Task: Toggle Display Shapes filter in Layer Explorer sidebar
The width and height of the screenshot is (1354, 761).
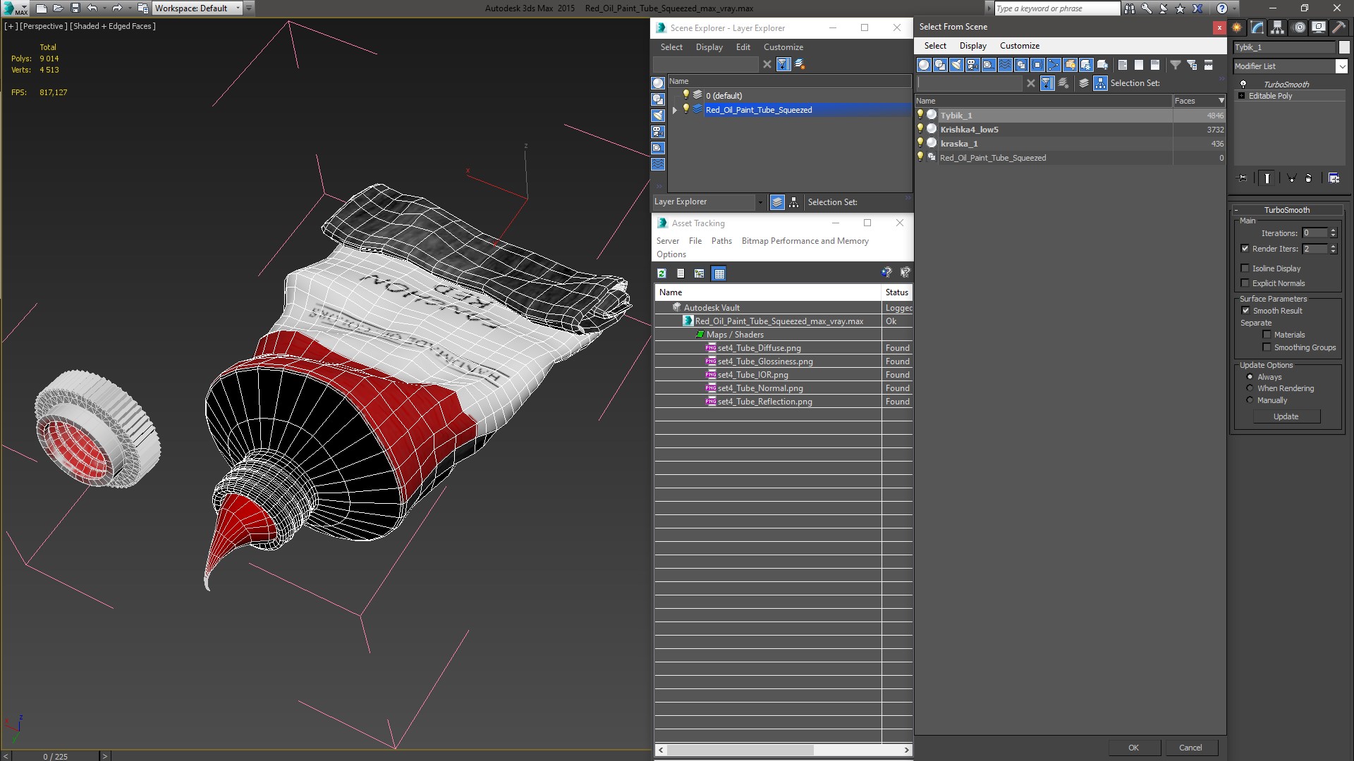Action: click(658, 99)
